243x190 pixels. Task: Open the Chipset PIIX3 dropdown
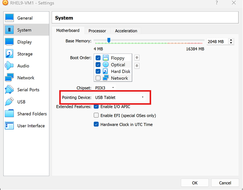(105, 88)
